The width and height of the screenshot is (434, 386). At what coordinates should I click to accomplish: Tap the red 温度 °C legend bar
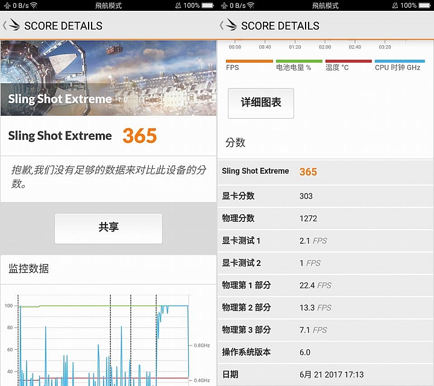point(348,61)
